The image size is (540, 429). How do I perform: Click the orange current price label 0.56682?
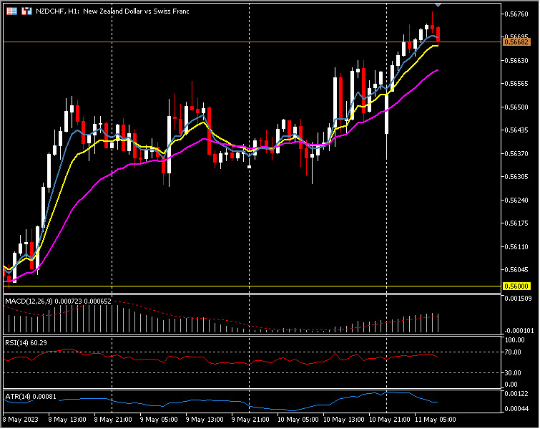tap(516, 42)
